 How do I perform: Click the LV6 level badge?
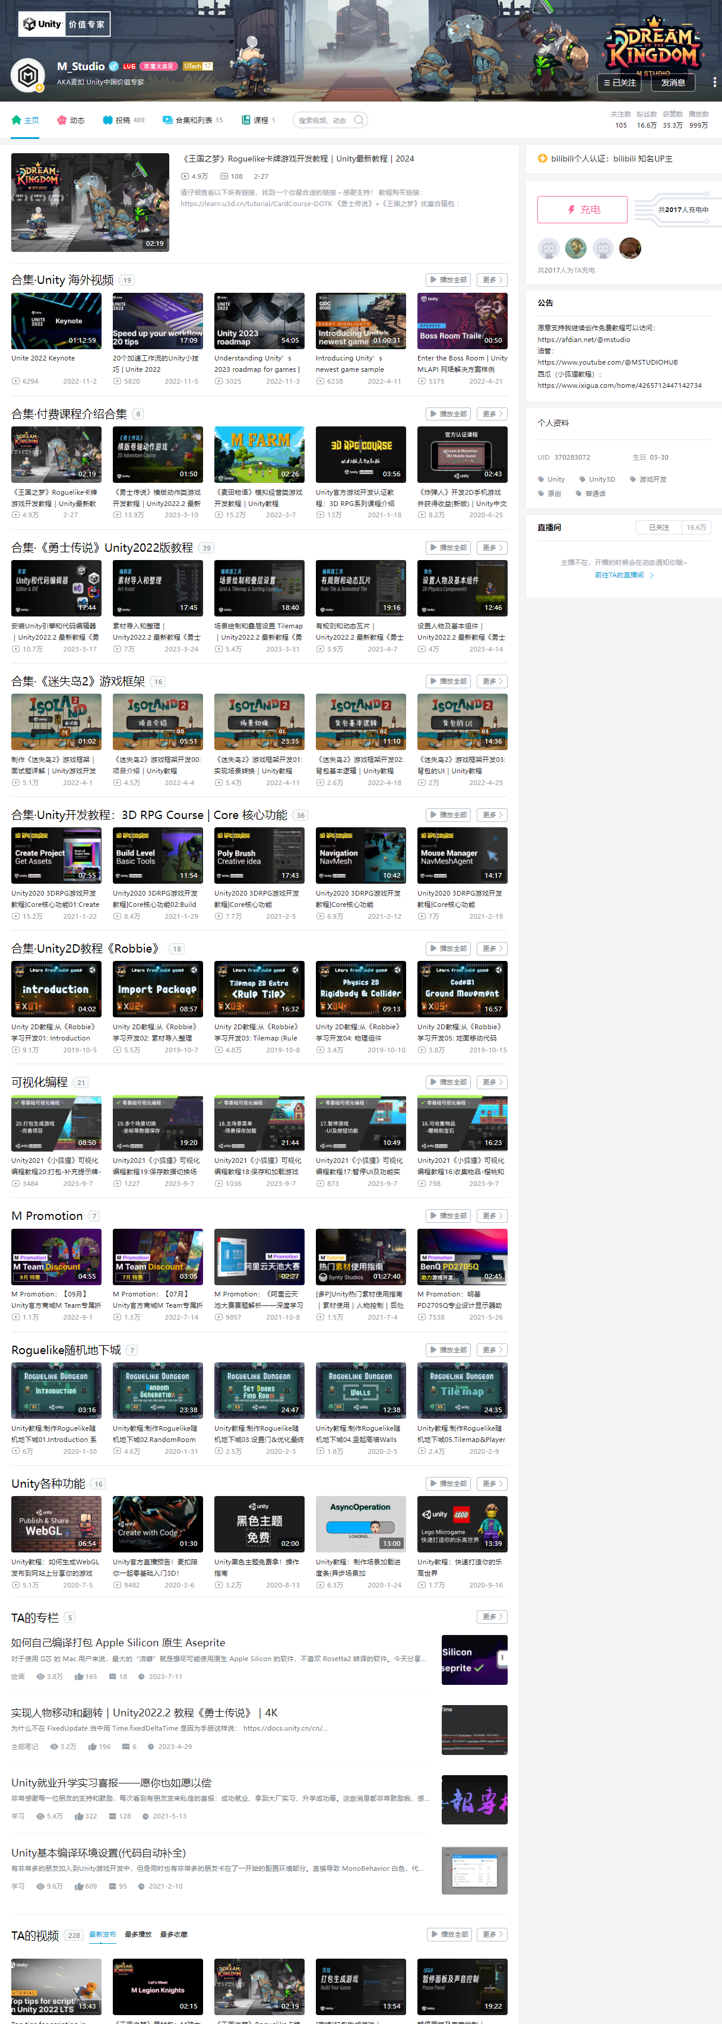click(x=129, y=67)
